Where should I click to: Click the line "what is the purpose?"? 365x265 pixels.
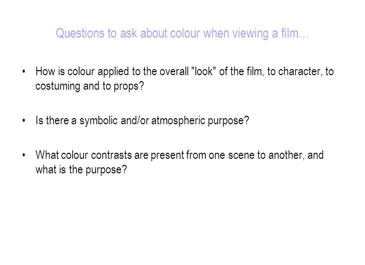[81, 169]
